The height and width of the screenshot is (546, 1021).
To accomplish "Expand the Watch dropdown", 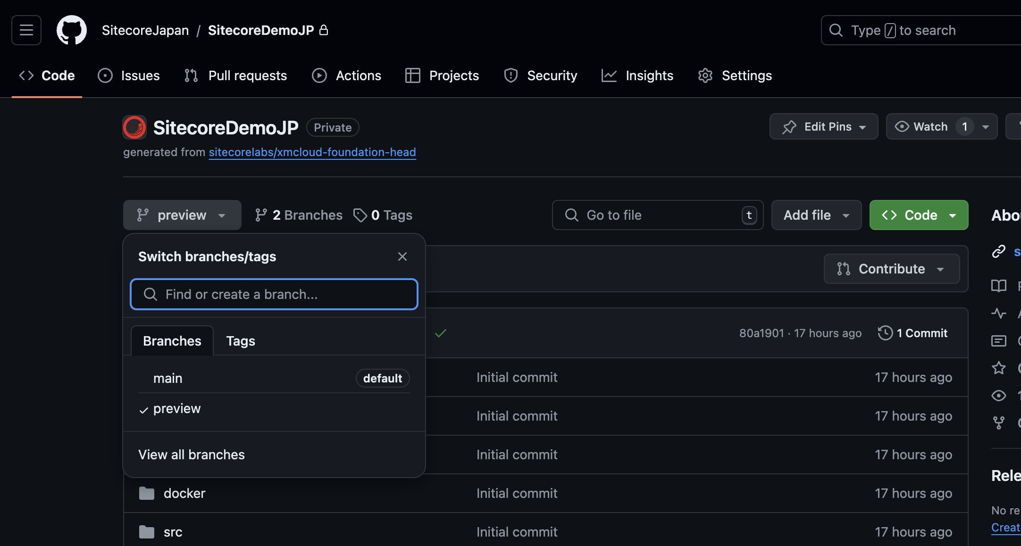I will click(x=986, y=125).
